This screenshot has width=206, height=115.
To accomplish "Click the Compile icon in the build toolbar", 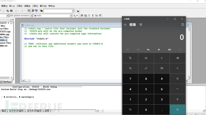I will [x=82, y=15].
